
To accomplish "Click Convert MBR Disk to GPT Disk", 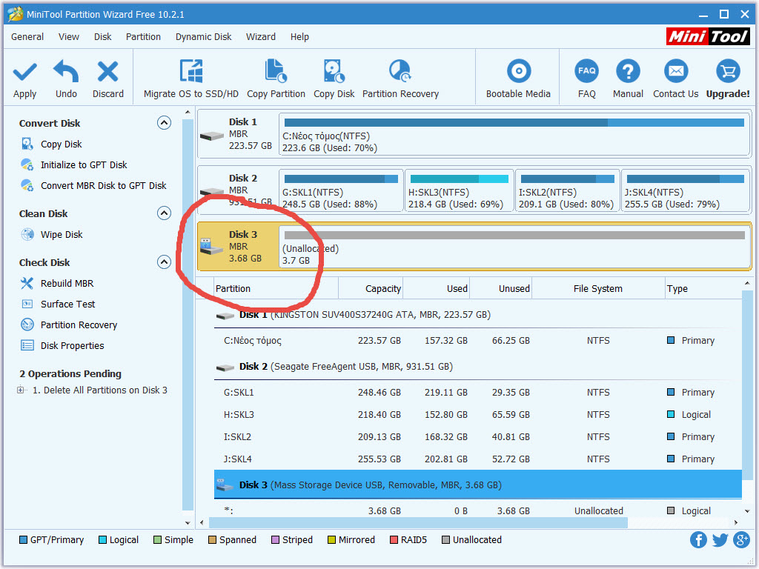I will (103, 186).
